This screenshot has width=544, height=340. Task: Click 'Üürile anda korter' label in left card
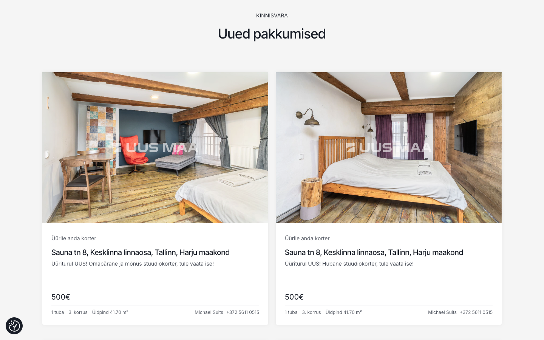pyautogui.click(x=74, y=238)
